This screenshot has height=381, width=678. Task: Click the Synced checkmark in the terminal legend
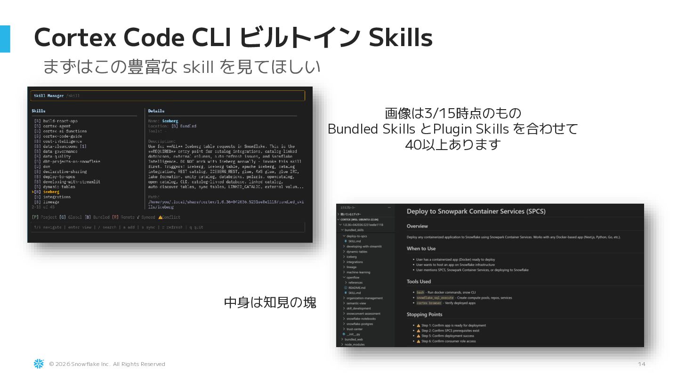pos(138,217)
